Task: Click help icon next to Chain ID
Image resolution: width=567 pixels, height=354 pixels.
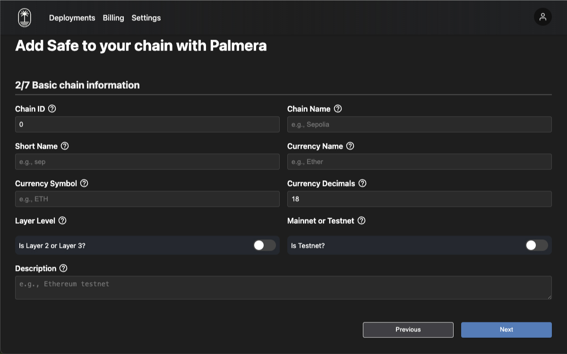Action: pyautogui.click(x=52, y=109)
